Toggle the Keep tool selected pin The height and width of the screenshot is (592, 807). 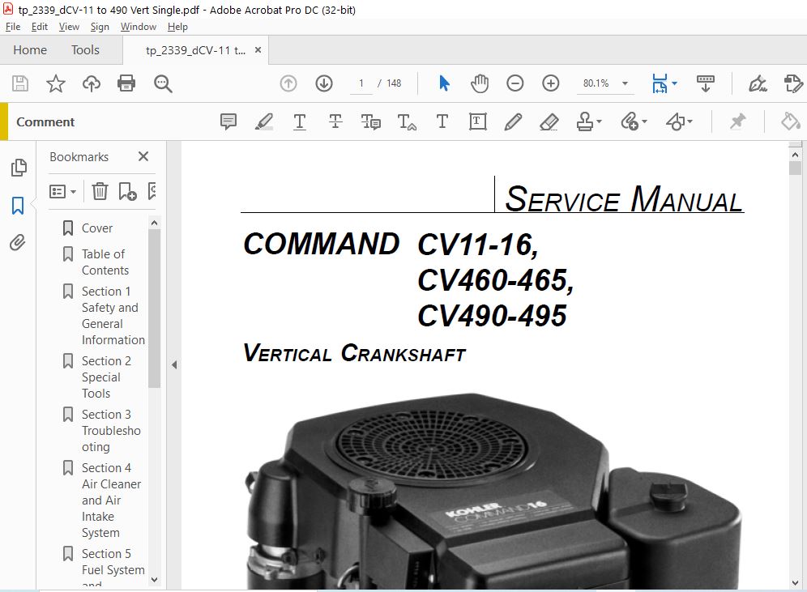pyautogui.click(x=737, y=122)
